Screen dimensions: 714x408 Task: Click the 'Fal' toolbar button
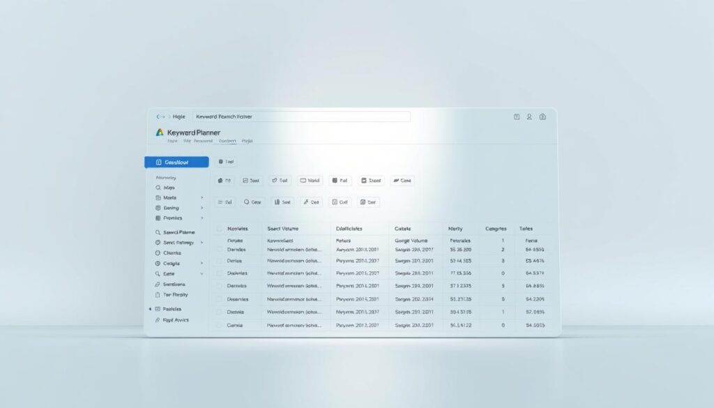pos(340,181)
